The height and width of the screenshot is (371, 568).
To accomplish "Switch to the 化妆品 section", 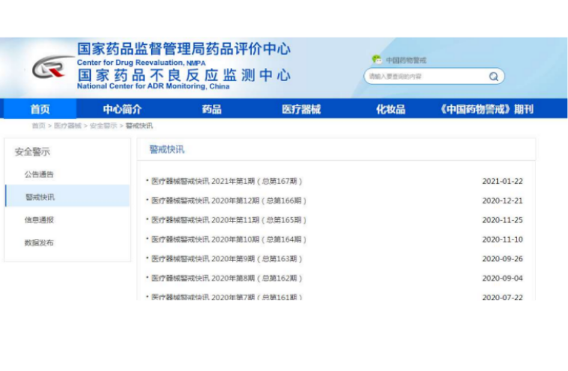I will (390, 109).
